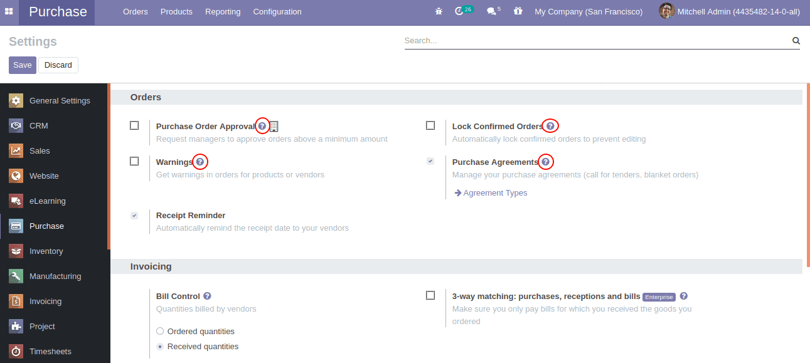
Task: Click the Search settings input field
Action: point(596,41)
